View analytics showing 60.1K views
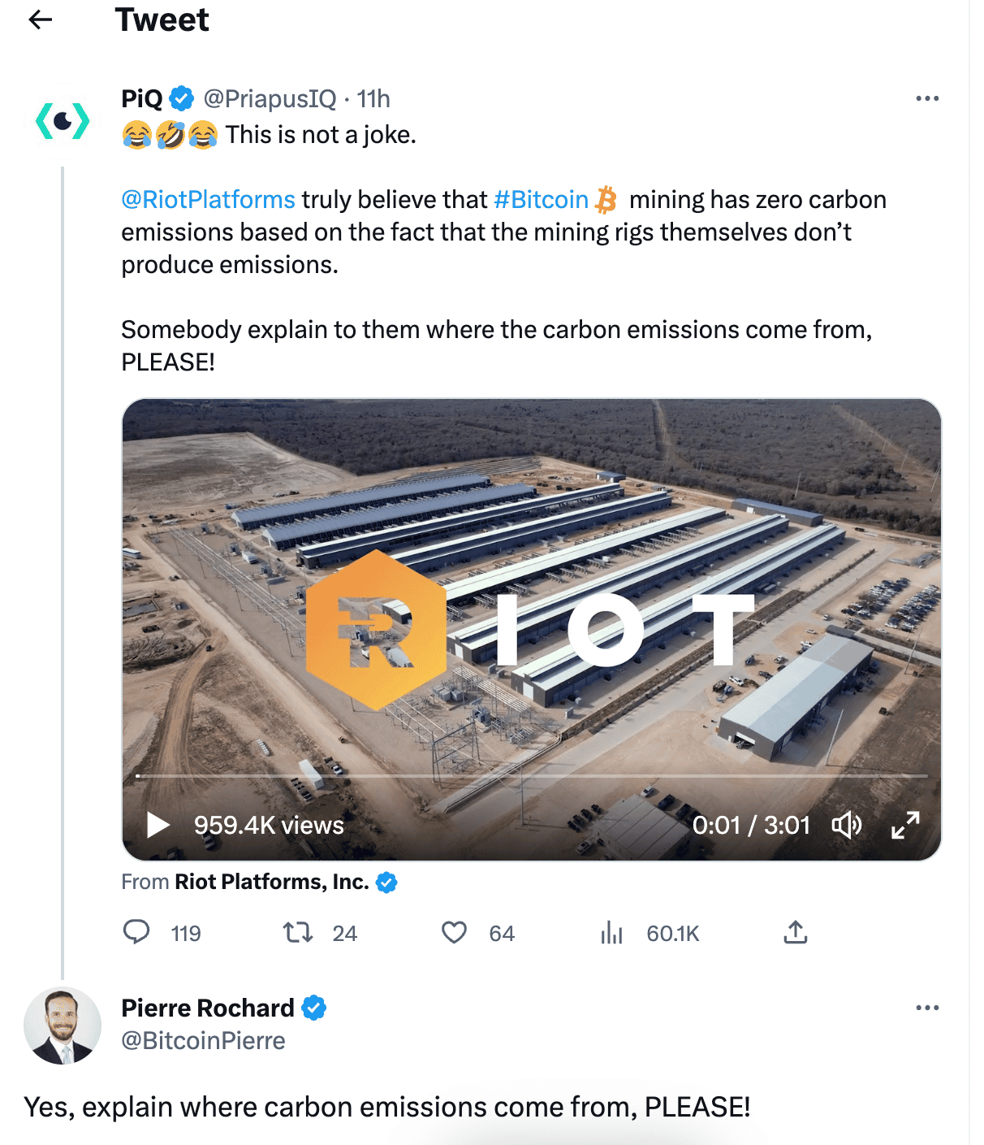The image size is (984, 1145). 612,933
